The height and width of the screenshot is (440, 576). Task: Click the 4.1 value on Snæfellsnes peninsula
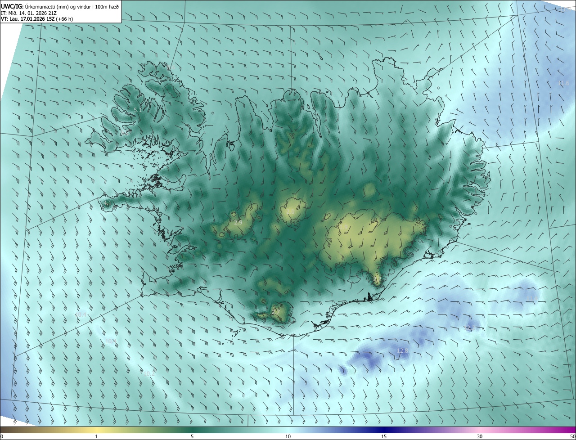pyautogui.click(x=108, y=204)
